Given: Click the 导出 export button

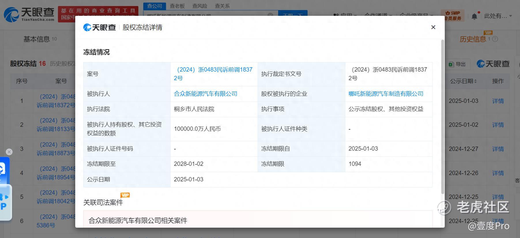Looking at the screenshot, I should [x=457, y=64].
